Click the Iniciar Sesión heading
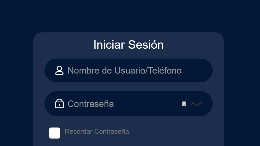 click(x=129, y=45)
